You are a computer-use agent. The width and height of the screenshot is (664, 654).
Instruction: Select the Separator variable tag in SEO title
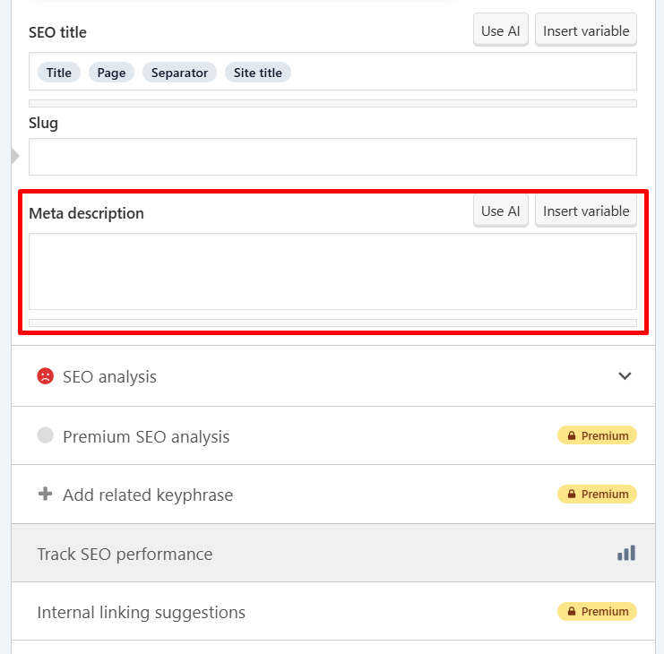coord(179,73)
